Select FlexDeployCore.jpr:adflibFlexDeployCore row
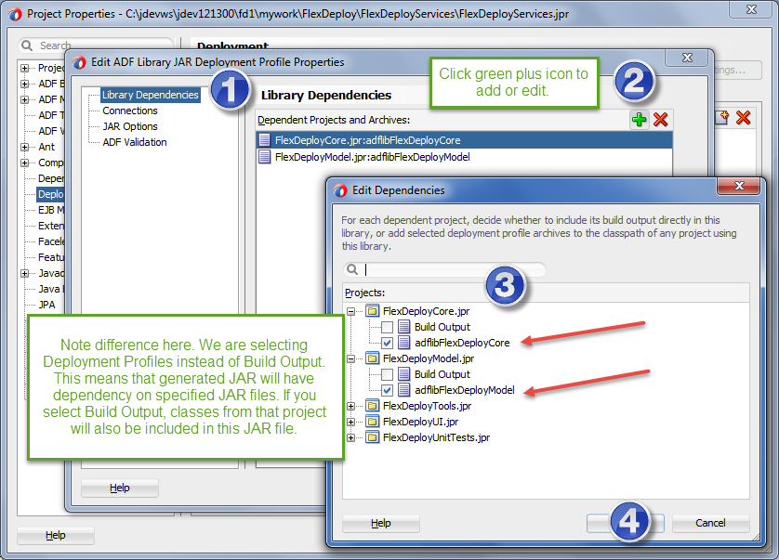 pos(465,140)
